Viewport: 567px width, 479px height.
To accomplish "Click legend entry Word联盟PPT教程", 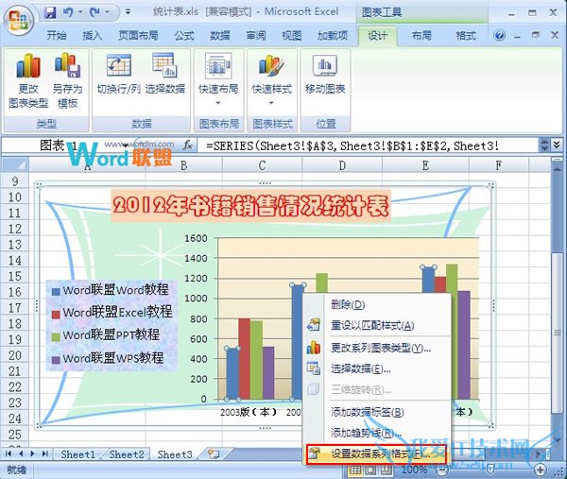I will [111, 334].
